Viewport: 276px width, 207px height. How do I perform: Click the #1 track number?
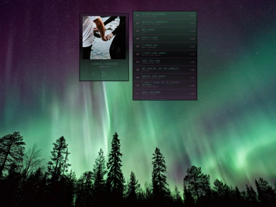pyautogui.click(x=137, y=15)
